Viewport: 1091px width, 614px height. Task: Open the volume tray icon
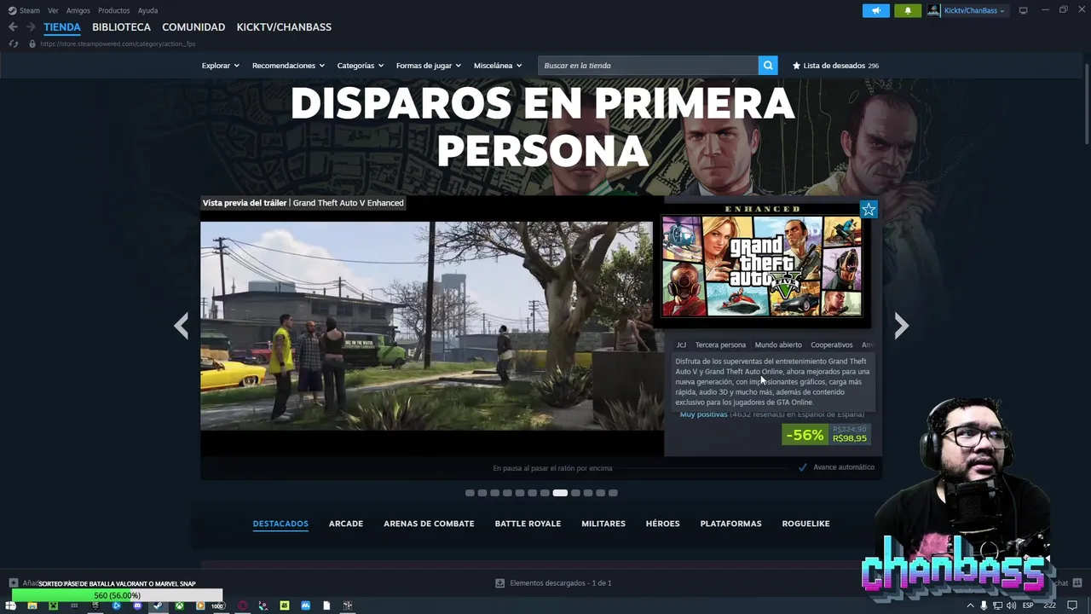[x=1011, y=605]
